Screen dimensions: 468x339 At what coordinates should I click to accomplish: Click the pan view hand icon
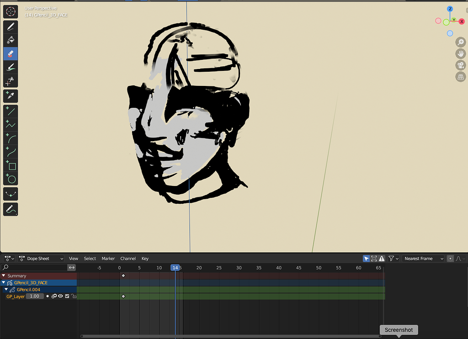(461, 54)
